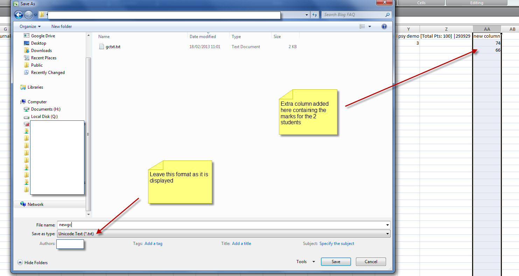
Task: Open the Tools dropdown menu
Action: click(x=305, y=262)
